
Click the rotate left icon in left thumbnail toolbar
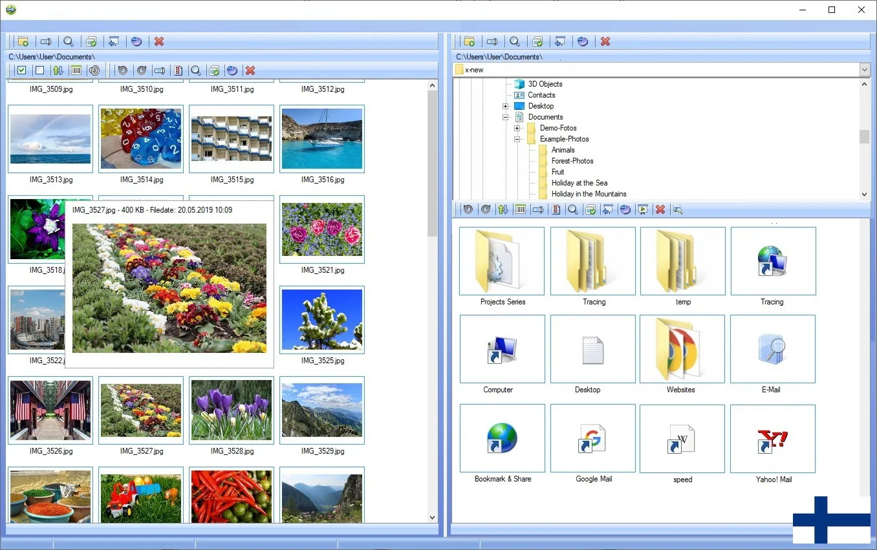point(122,70)
